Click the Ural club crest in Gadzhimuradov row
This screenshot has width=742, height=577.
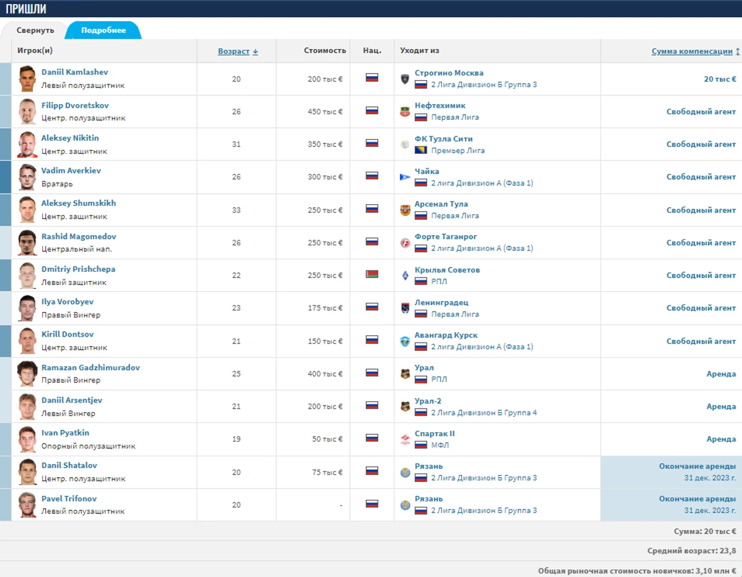[x=405, y=374]
